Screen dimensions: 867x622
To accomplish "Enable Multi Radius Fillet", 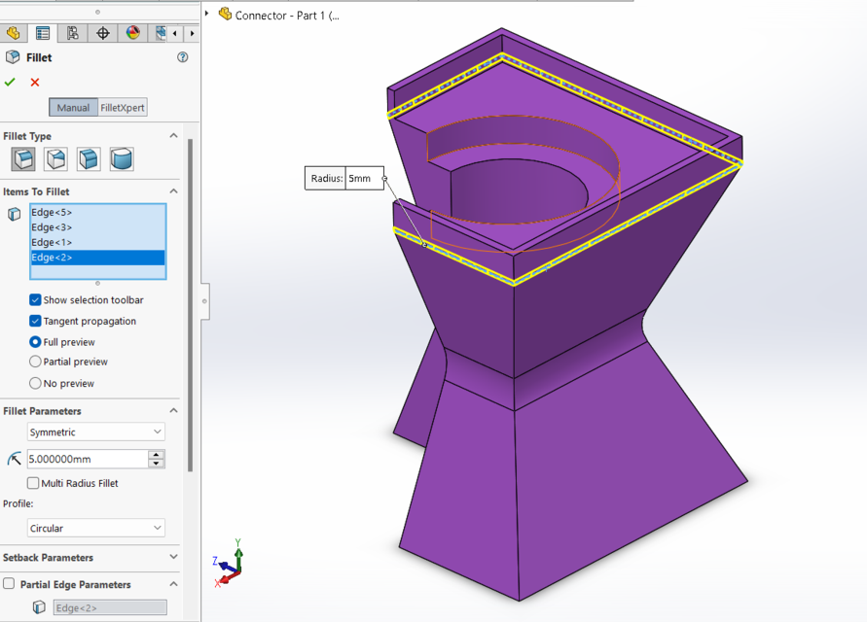I will point(33,483).
